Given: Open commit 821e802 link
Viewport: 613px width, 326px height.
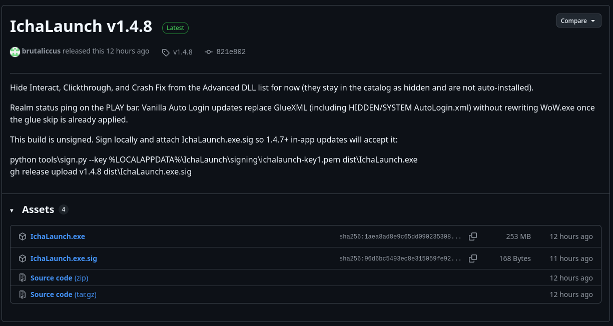Looking at the screenshot, I should point(231,52).
